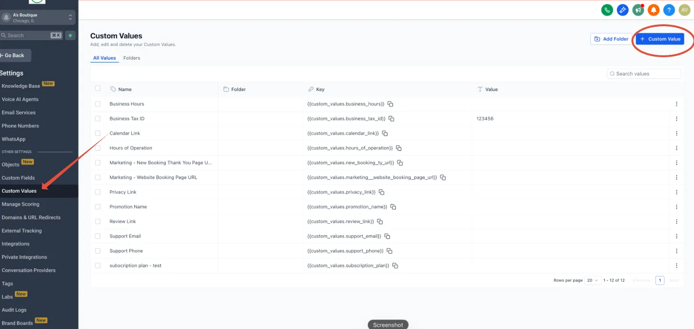
Task: Toggle the select-all header checkbox
Action: click(98, 88)
